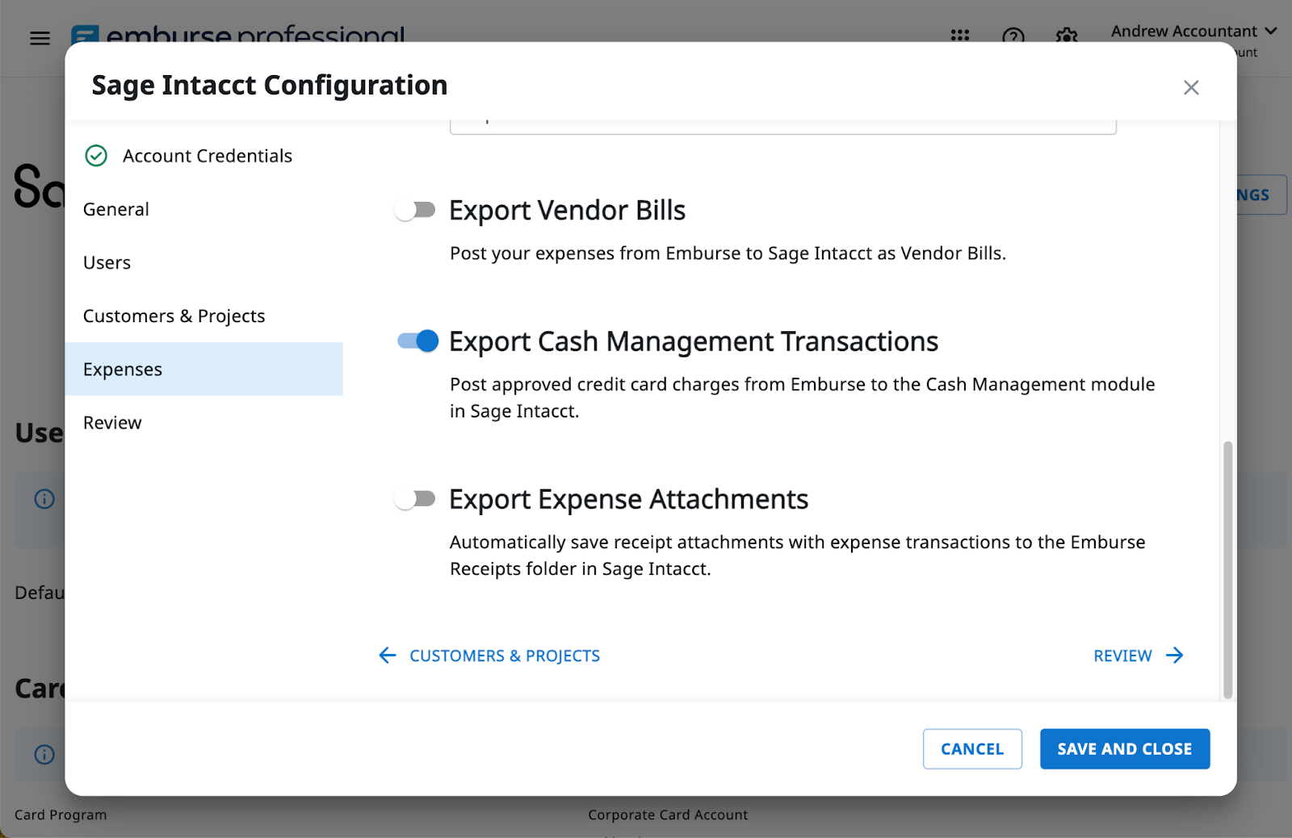Click the green Account Credentials checkmark icon
1292x838 pixels.
(x=96, y=156)
